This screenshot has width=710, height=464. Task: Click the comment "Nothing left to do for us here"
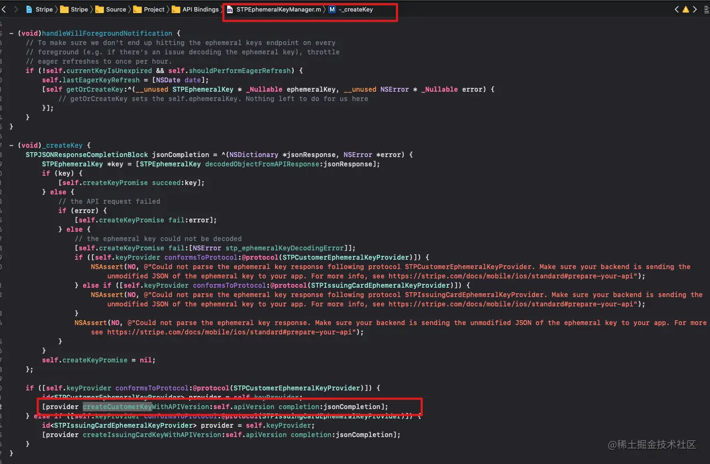(307, 98)
